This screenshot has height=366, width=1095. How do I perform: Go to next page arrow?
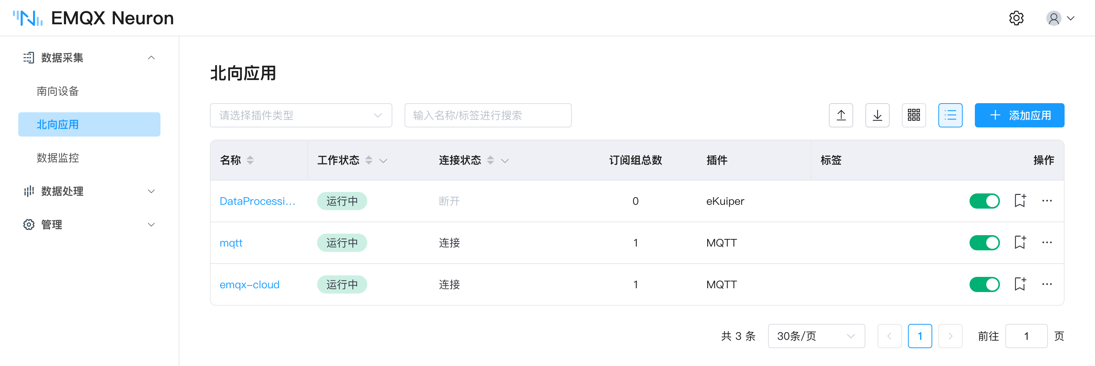tap(951, 336)
